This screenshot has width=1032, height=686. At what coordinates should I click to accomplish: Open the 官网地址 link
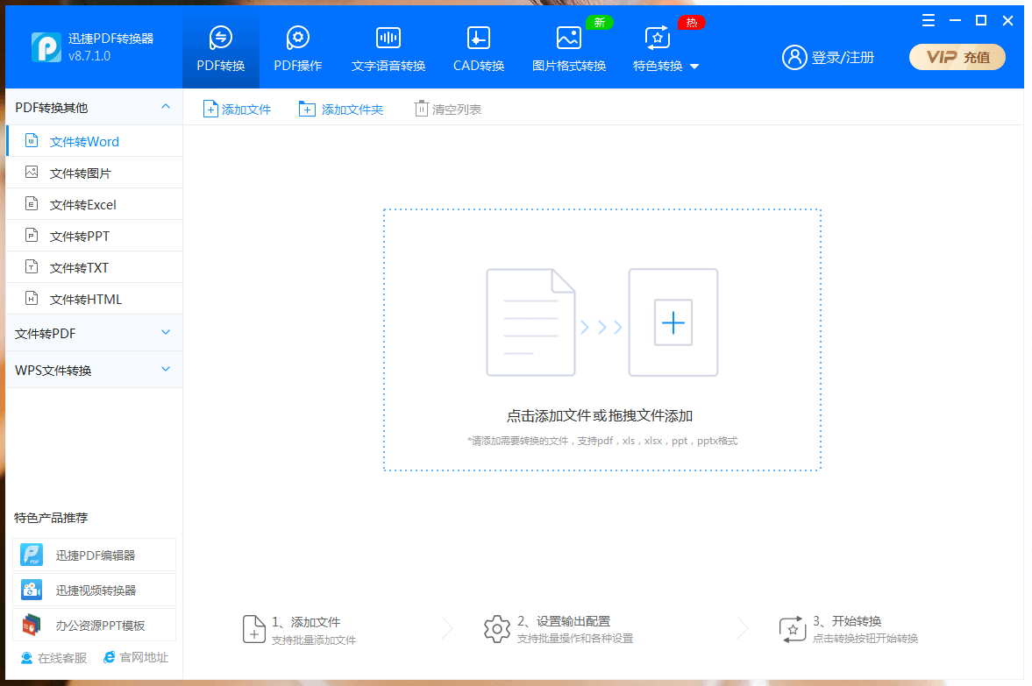[x=136, y=657]
